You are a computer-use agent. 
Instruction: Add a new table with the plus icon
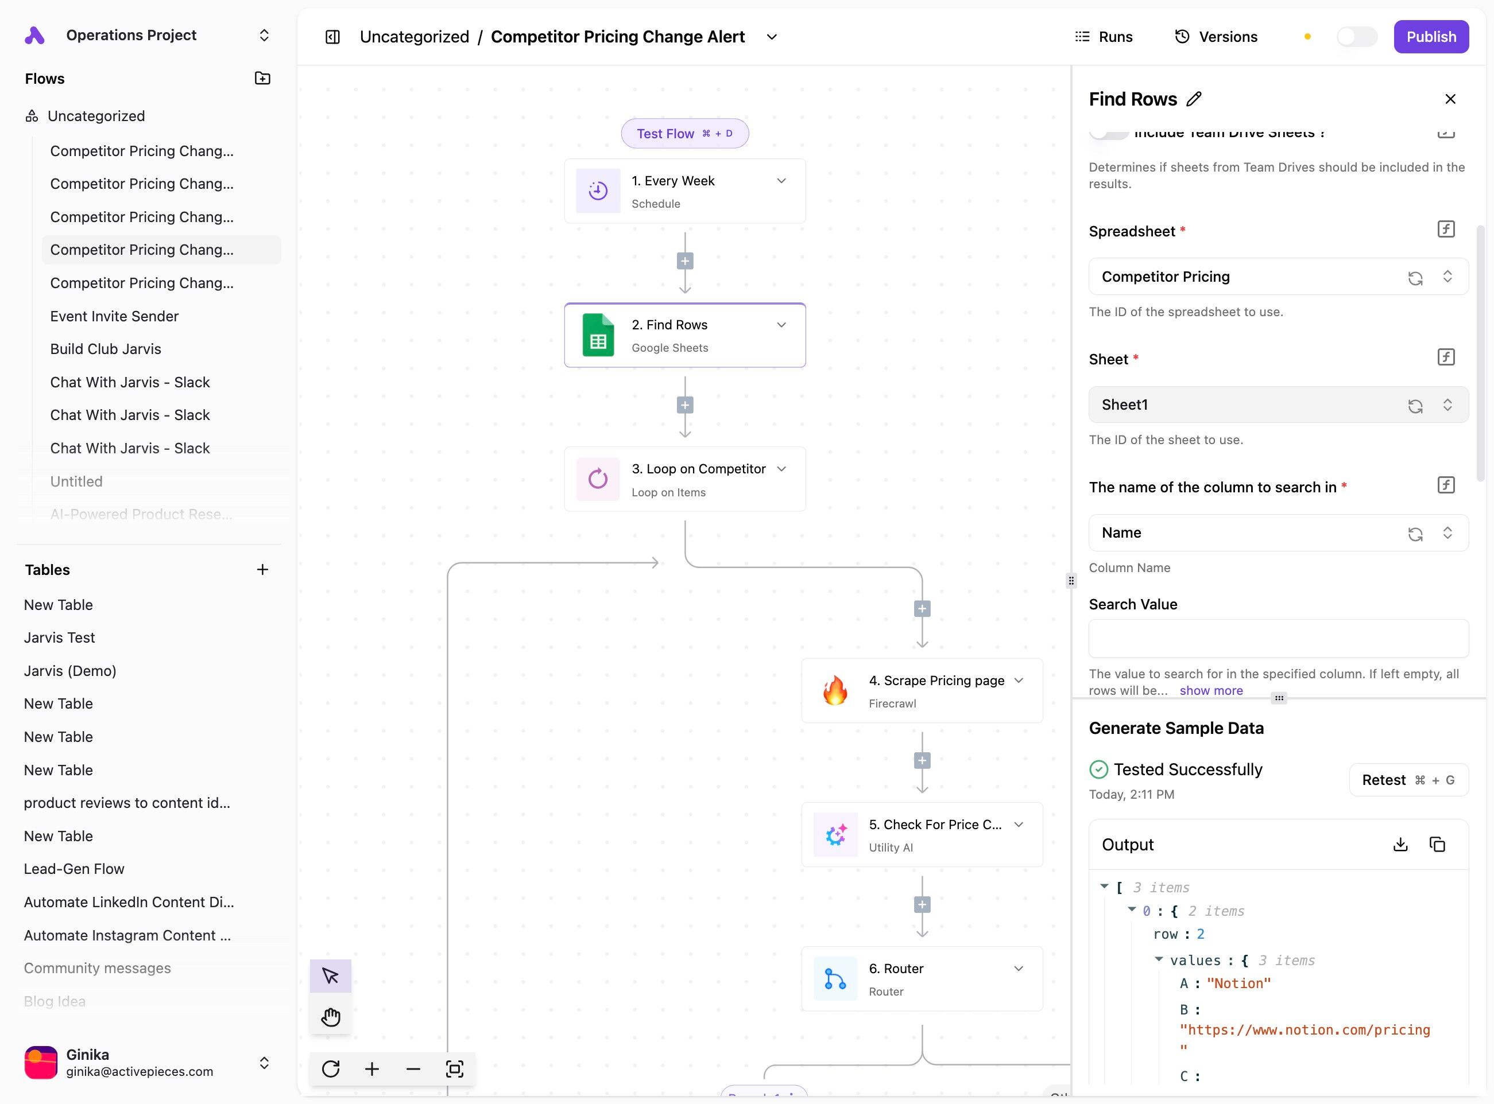click(x=262, y=569)
